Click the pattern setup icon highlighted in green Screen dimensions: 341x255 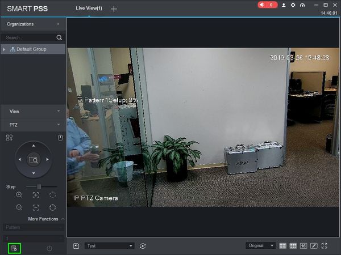(x=14, y=248)
